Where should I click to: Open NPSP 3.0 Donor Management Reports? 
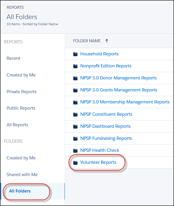tap(119, 78)
